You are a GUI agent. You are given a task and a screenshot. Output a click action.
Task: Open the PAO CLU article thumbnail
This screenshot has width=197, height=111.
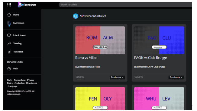(x=159, y=40)
